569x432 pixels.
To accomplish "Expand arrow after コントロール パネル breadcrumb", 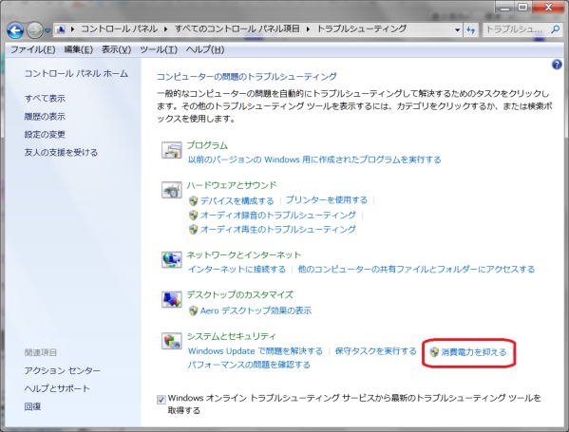I will (165, 29).
